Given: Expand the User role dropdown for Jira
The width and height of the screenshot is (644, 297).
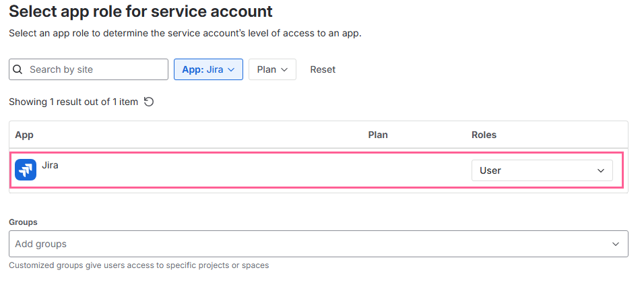Looking at the screenshot, I should pyautogui.click(x=542, y=171).
